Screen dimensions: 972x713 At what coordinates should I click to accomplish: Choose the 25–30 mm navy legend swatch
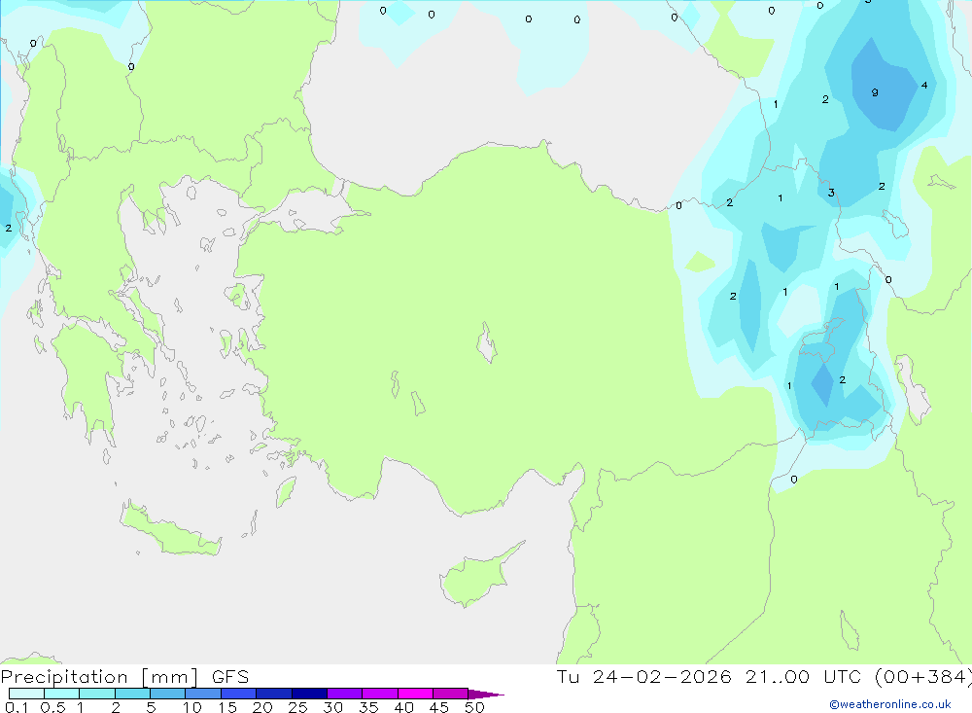click(309, 694)
